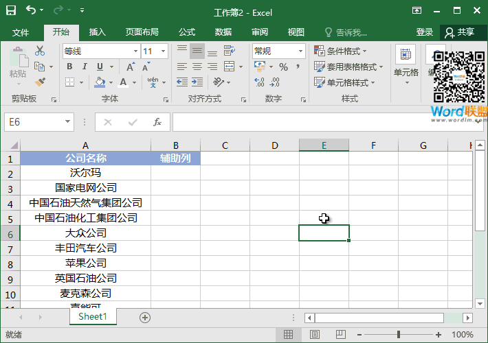Select cell A6 大众公司
The image size is (488, 343).
[x=86, y=233]
